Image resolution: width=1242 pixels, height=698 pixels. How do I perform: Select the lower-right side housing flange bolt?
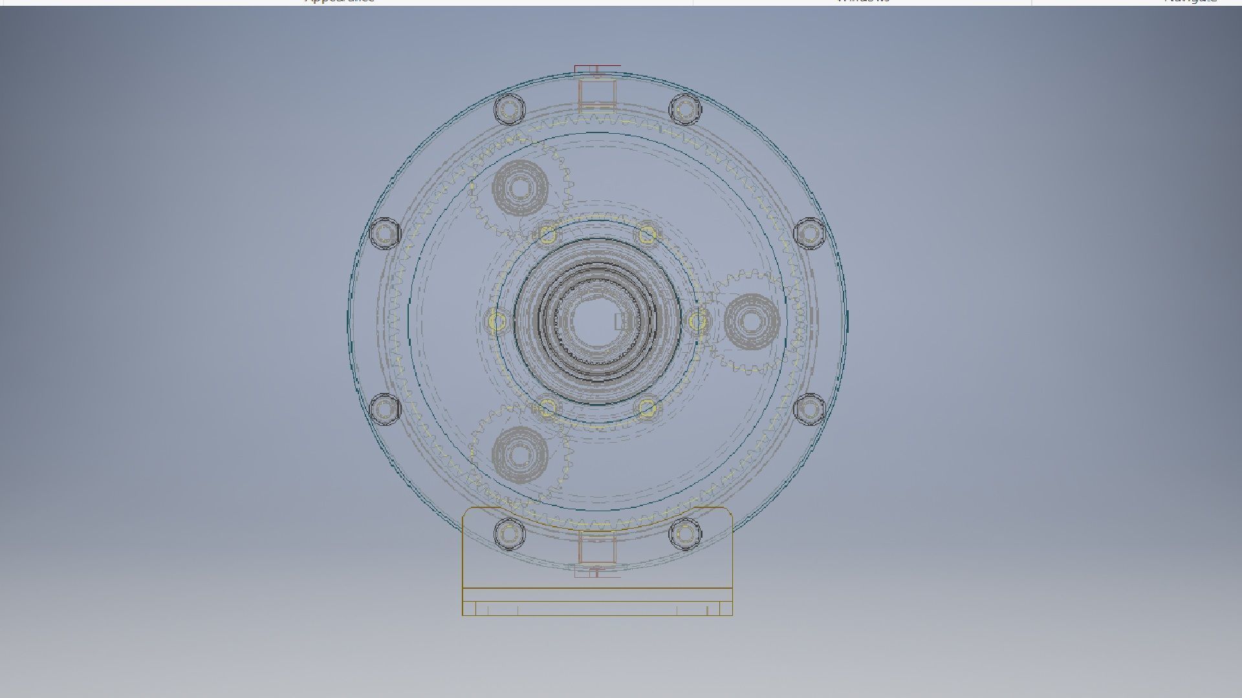coord(809,408)
